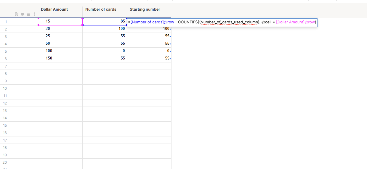This screenshot has width=367, height=169.
Task: Click Starting number cell in row 5
Action: [149, 51]
